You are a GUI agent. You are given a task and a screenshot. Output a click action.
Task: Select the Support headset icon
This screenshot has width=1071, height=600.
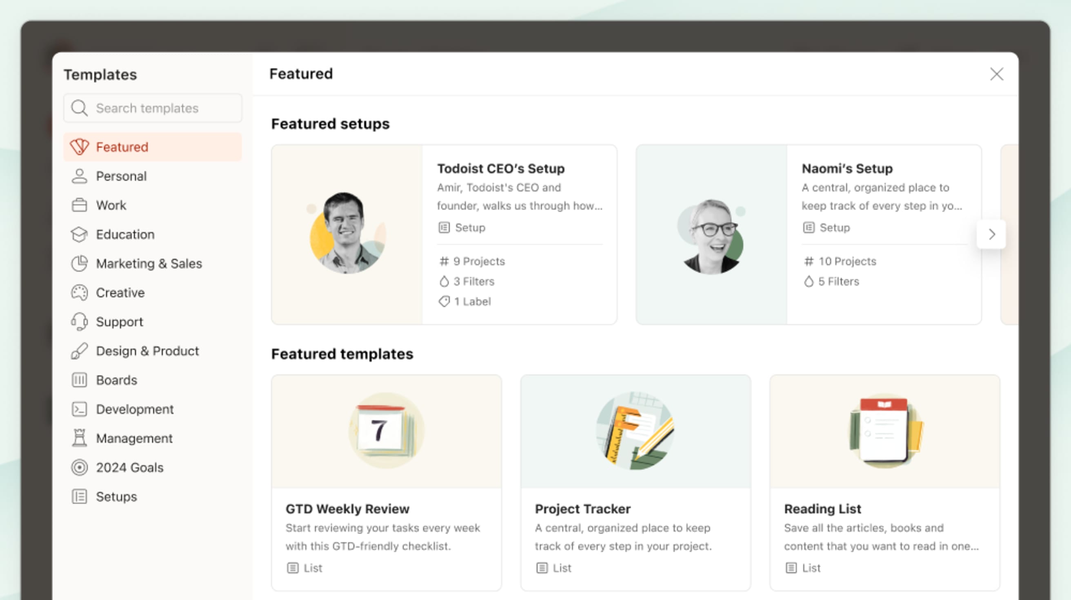point(80,321)
